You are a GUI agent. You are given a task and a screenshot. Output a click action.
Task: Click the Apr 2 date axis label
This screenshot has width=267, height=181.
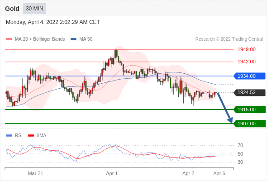tap(188, 173)
